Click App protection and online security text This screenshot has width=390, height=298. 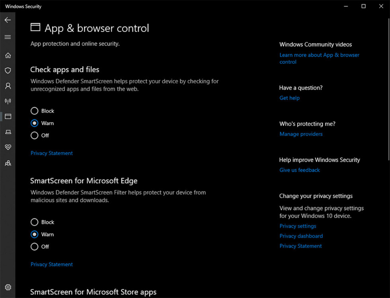pyautogui.click(x=75, y=44)
